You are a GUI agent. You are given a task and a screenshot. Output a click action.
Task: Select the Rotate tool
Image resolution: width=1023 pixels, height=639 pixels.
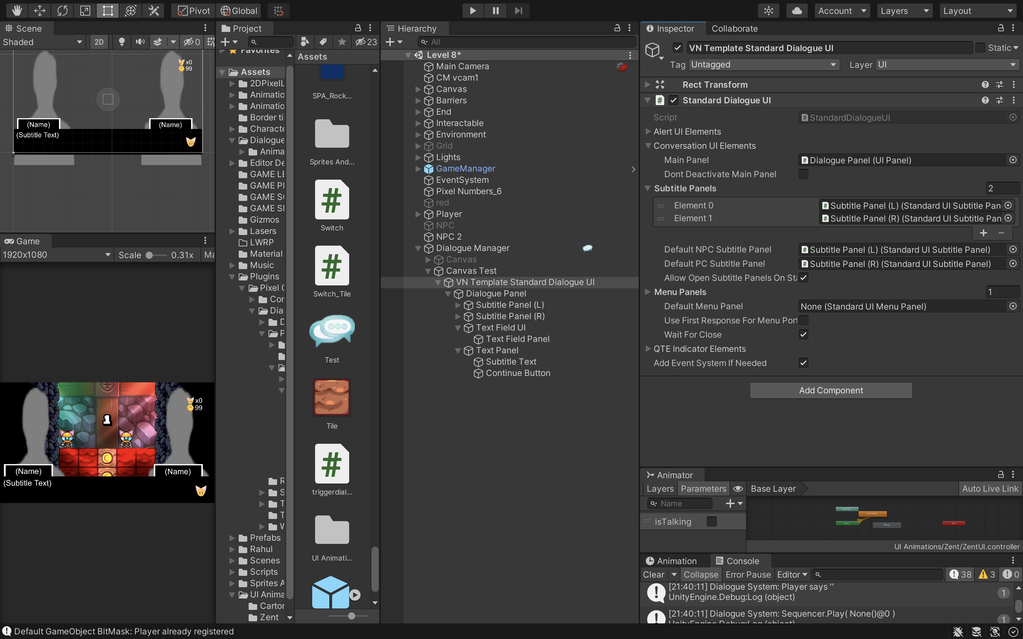[63, 11]
